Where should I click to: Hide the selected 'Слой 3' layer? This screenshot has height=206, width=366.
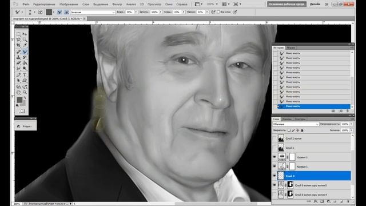coord(274,176)
